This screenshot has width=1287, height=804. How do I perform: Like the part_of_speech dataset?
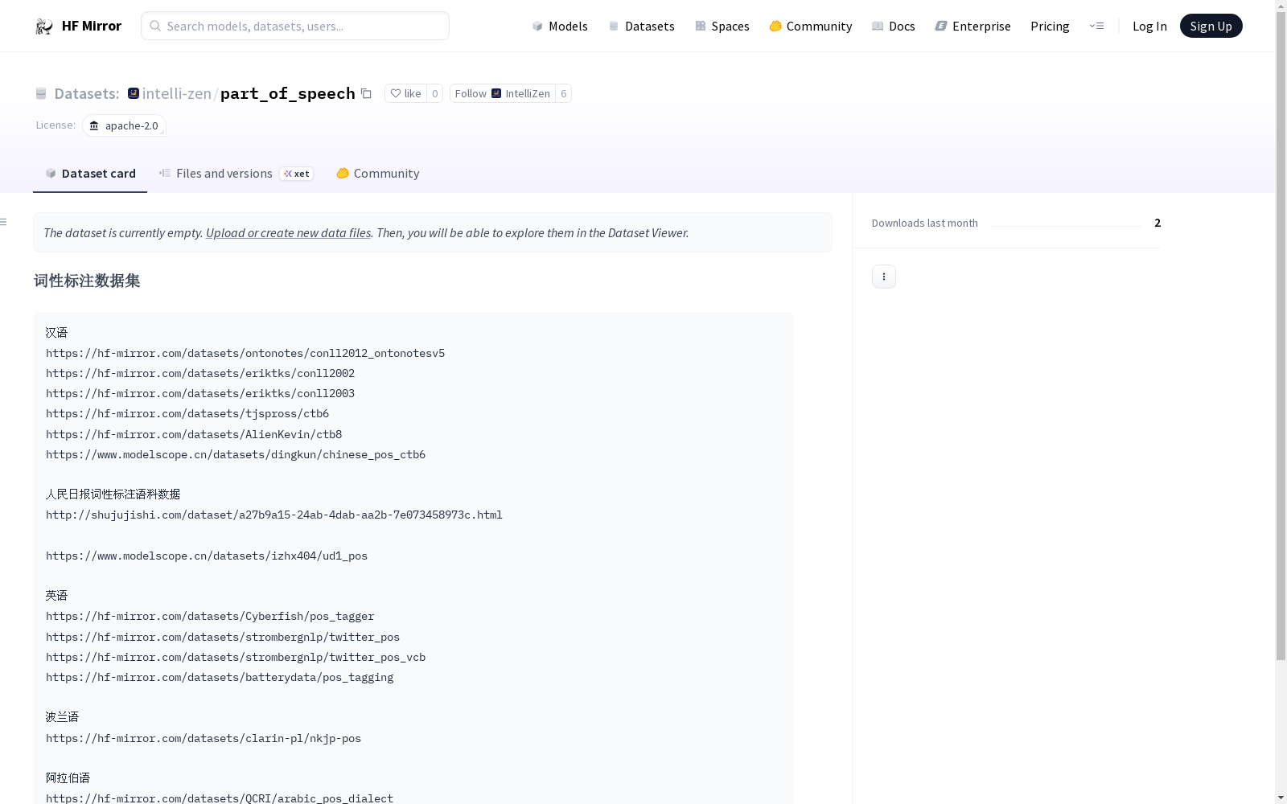pyautogui.click(x=405, y=93)
